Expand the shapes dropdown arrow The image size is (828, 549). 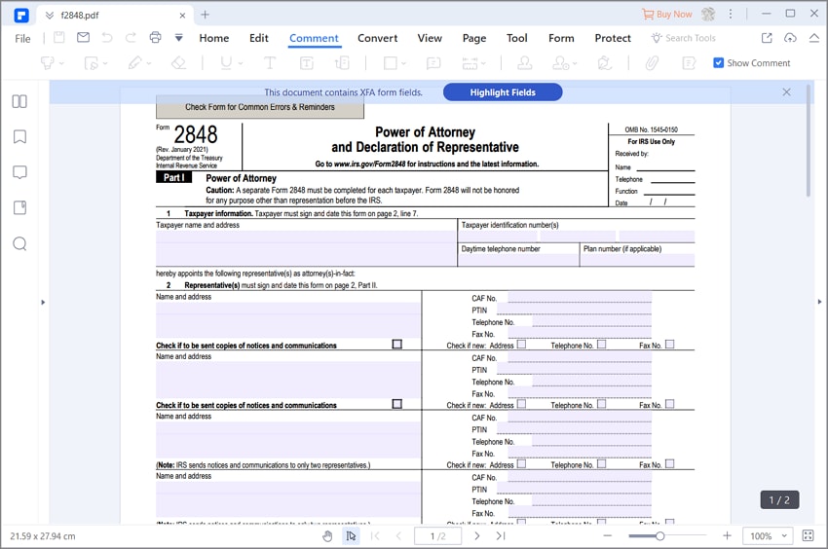(x=404, y=64)
